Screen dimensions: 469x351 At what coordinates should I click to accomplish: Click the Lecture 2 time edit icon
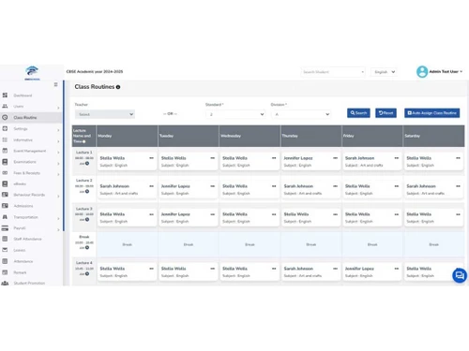click(x=87, y=191)
